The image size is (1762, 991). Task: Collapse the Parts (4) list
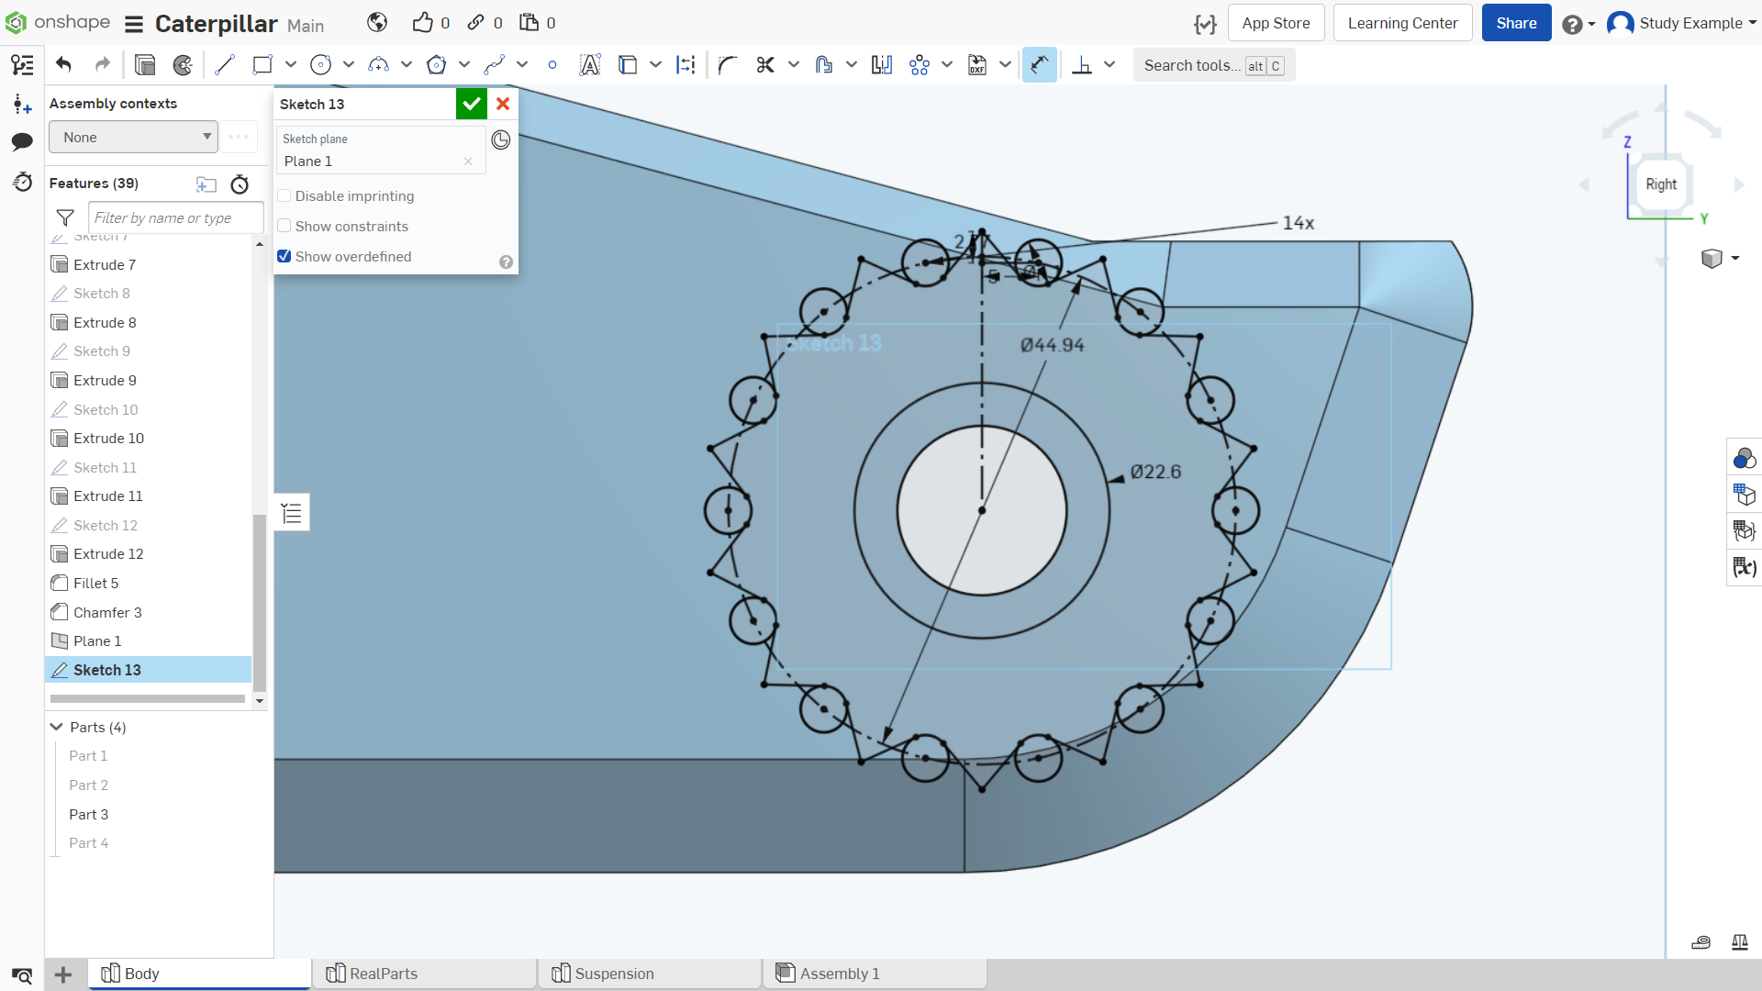pyautogui.click(x=57, y=727)
